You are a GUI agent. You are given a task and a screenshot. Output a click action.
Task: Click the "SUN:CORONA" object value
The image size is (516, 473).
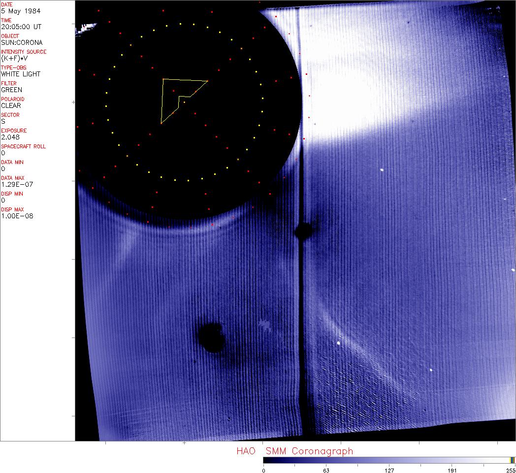22,42
